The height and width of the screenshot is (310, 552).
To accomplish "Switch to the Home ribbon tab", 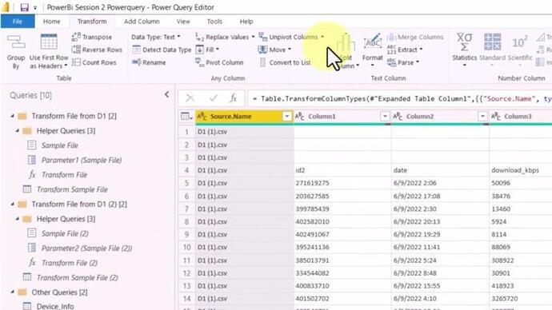I will point(51,22).
